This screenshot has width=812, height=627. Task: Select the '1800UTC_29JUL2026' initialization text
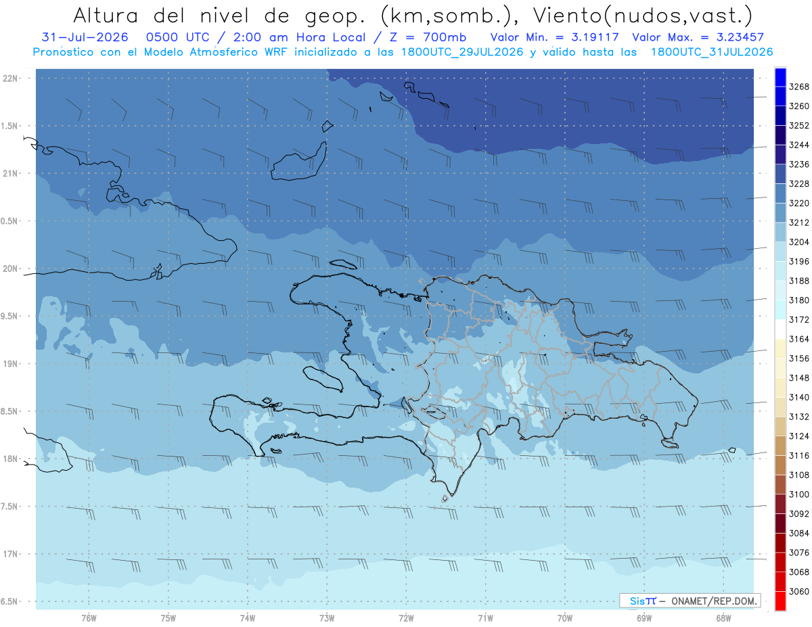click(x=464, y=52)
